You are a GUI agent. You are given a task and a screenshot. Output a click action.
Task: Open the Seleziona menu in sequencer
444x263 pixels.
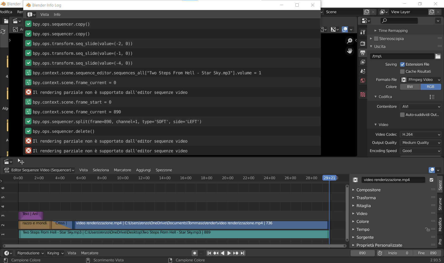(101, 170)
